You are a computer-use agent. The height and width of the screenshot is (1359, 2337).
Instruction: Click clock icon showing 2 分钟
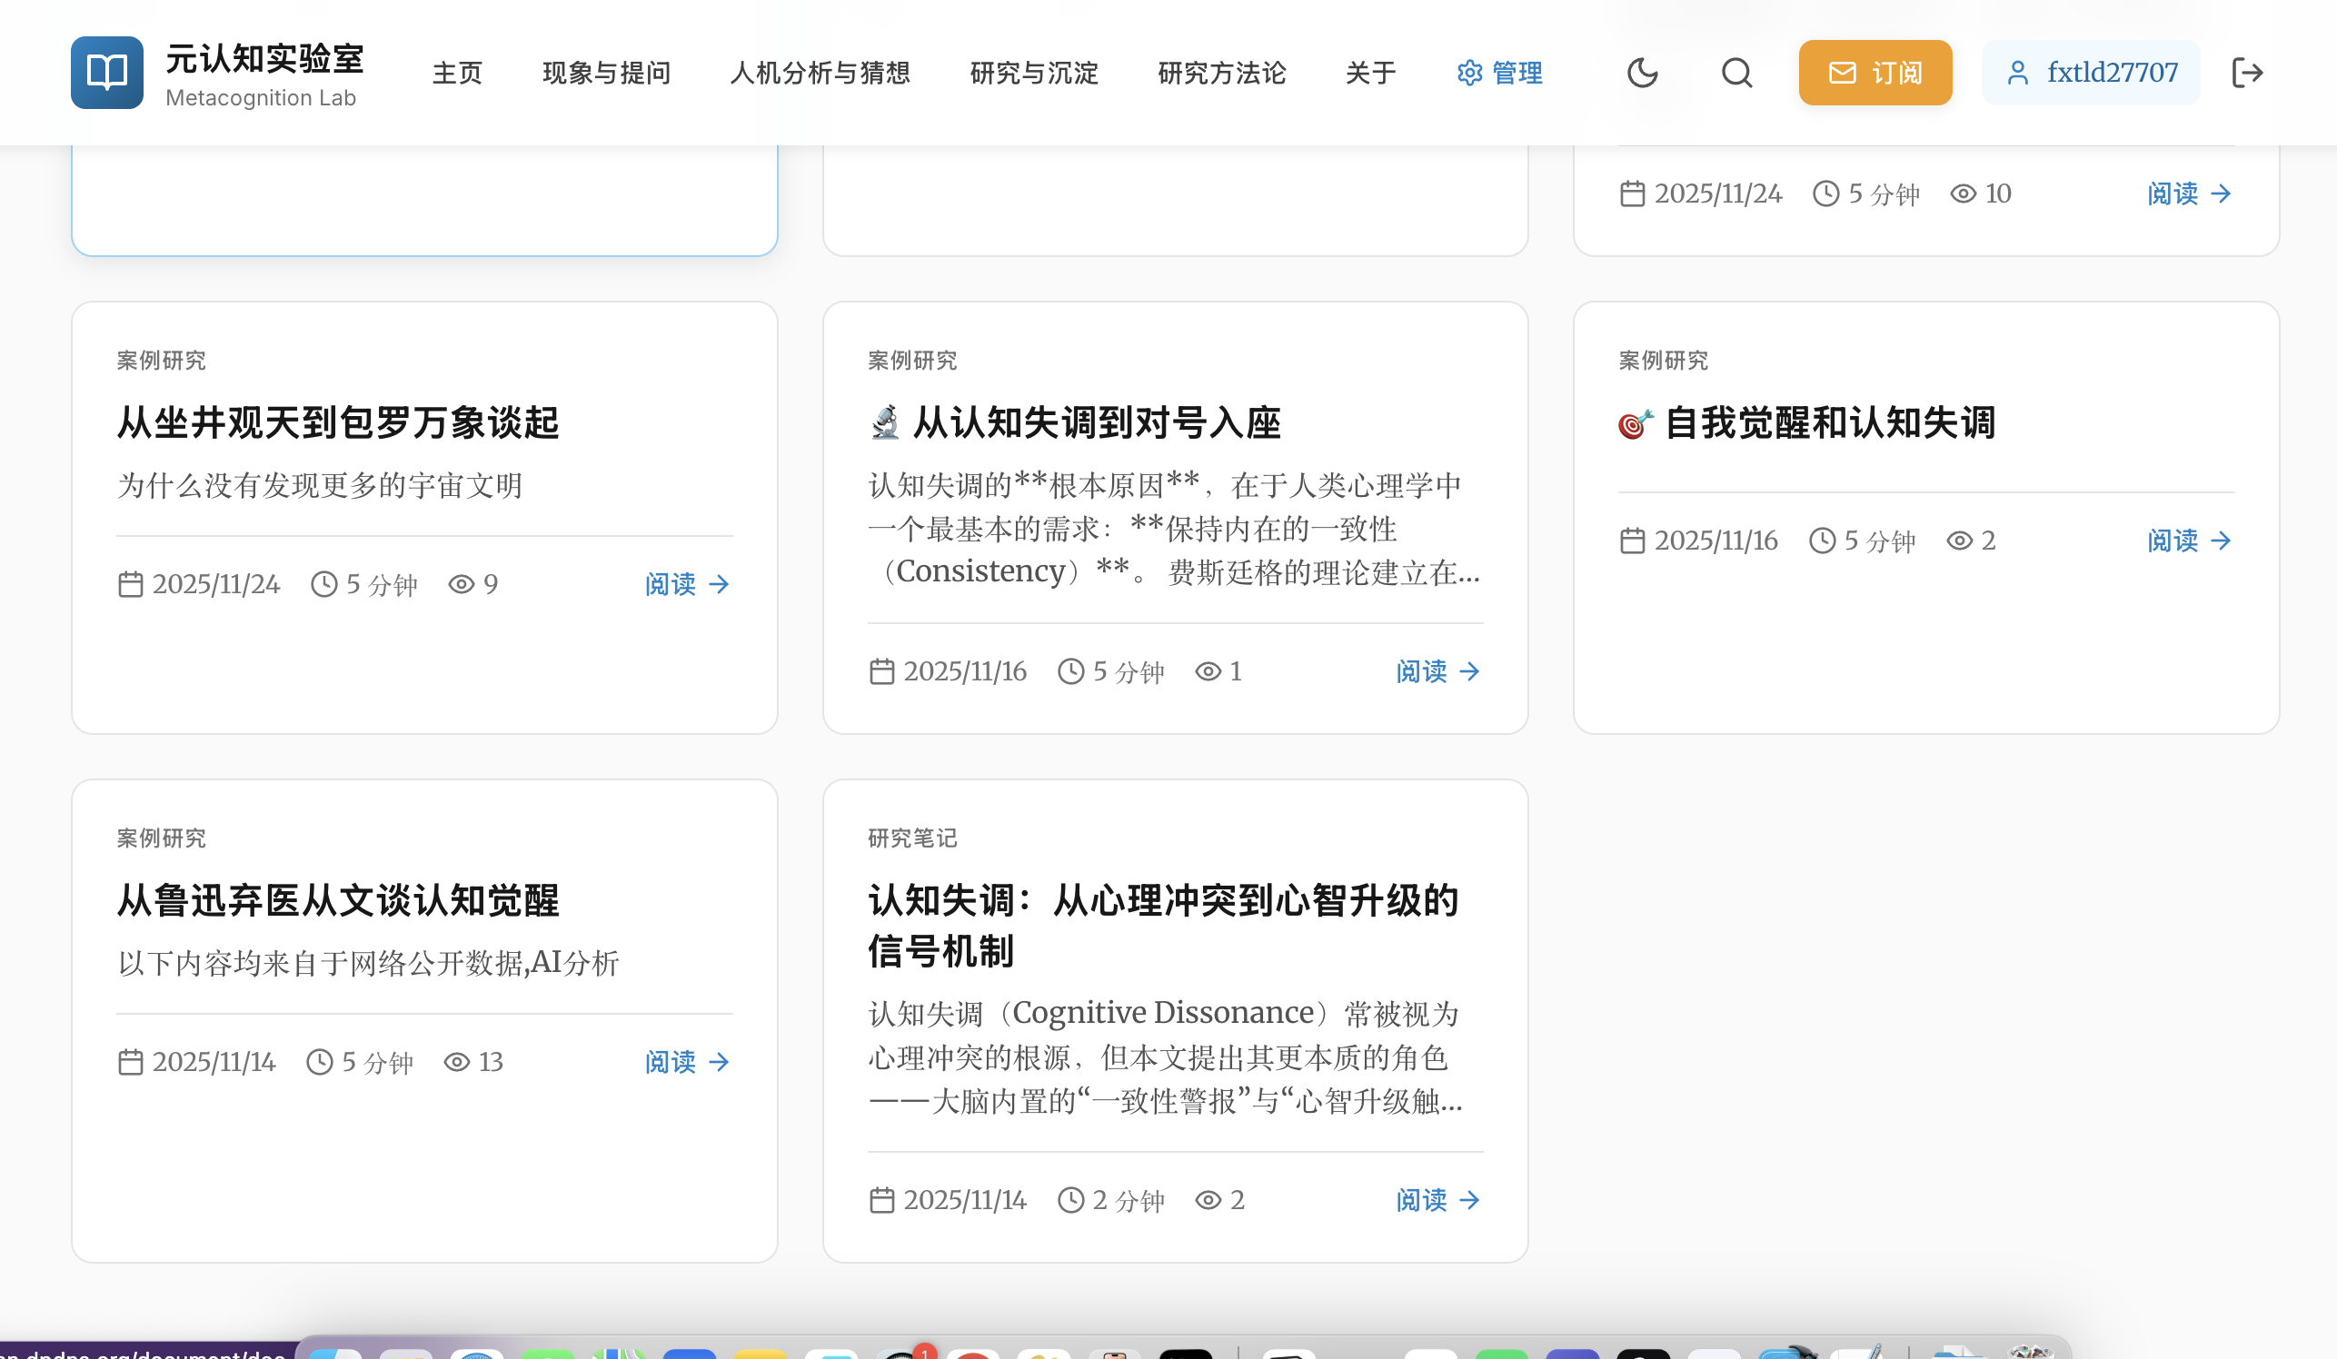(1070, 1201)
